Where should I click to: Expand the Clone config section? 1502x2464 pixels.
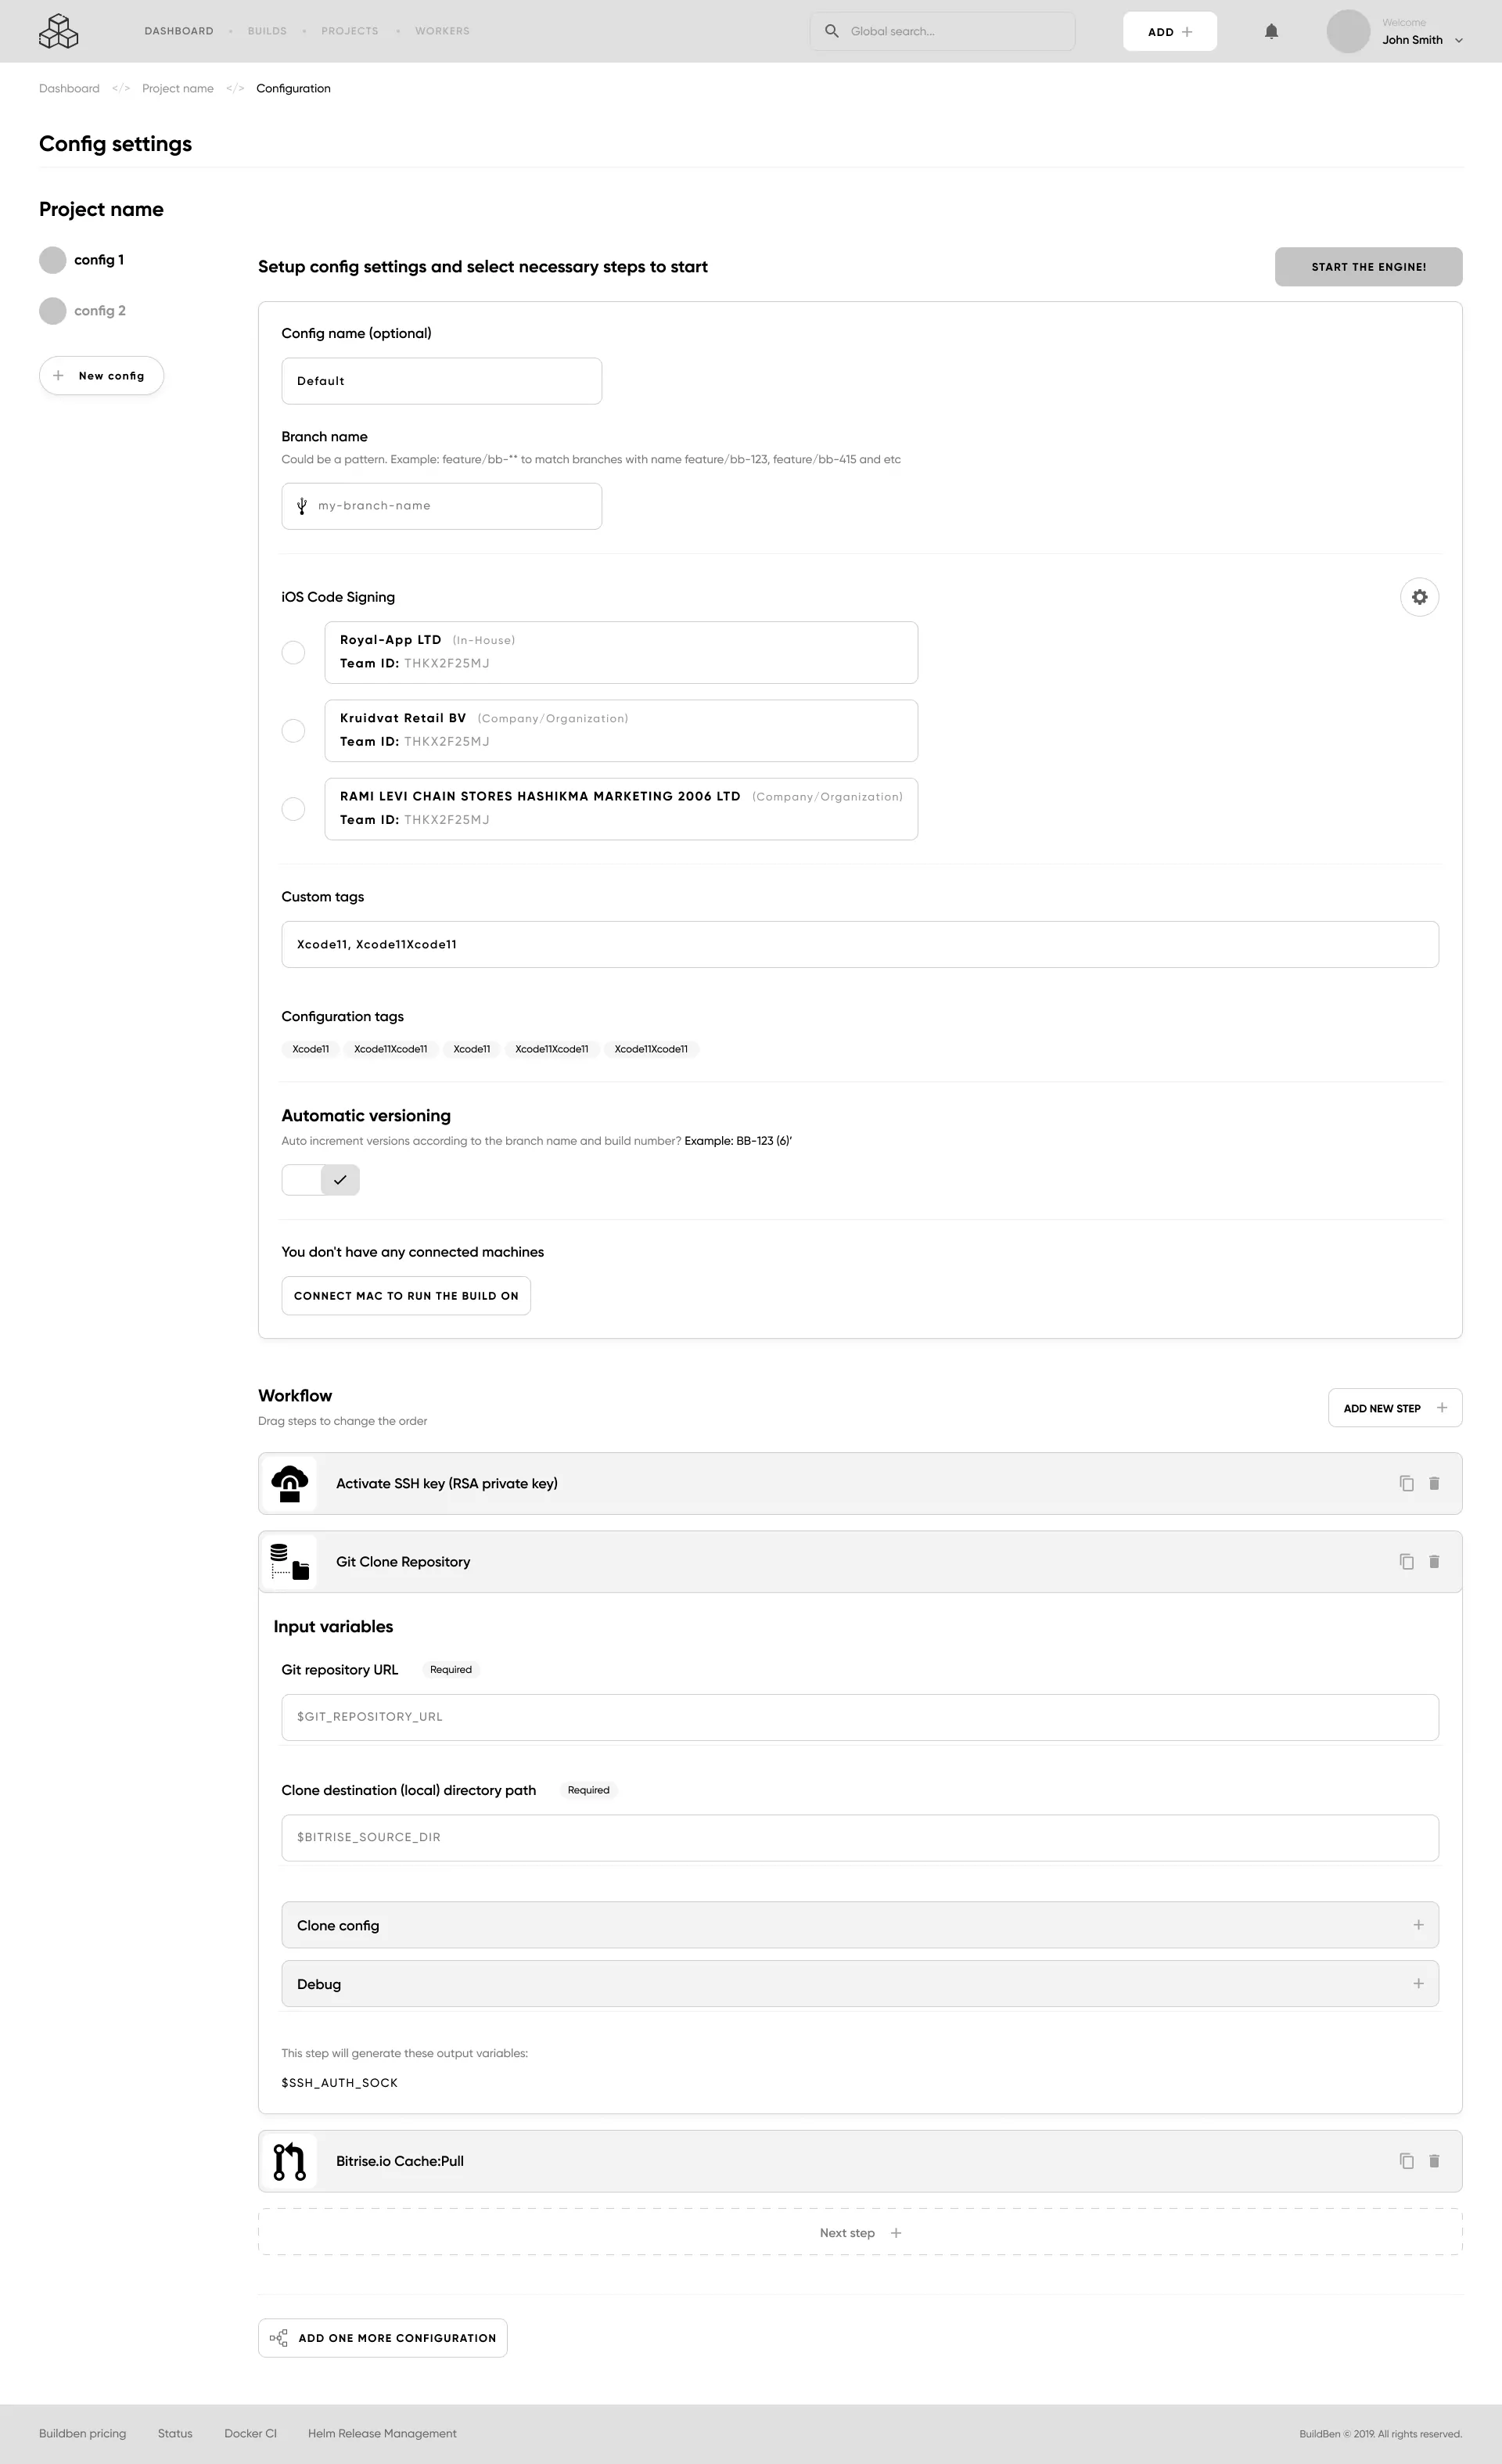pyautogui.click(x=1419, y=1924)
